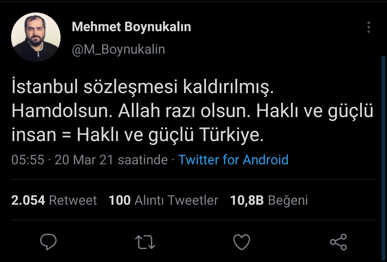The image size is (387, 262).
Task: Click the display name Mehmet Boynukalın
Action: coord(132,26)
